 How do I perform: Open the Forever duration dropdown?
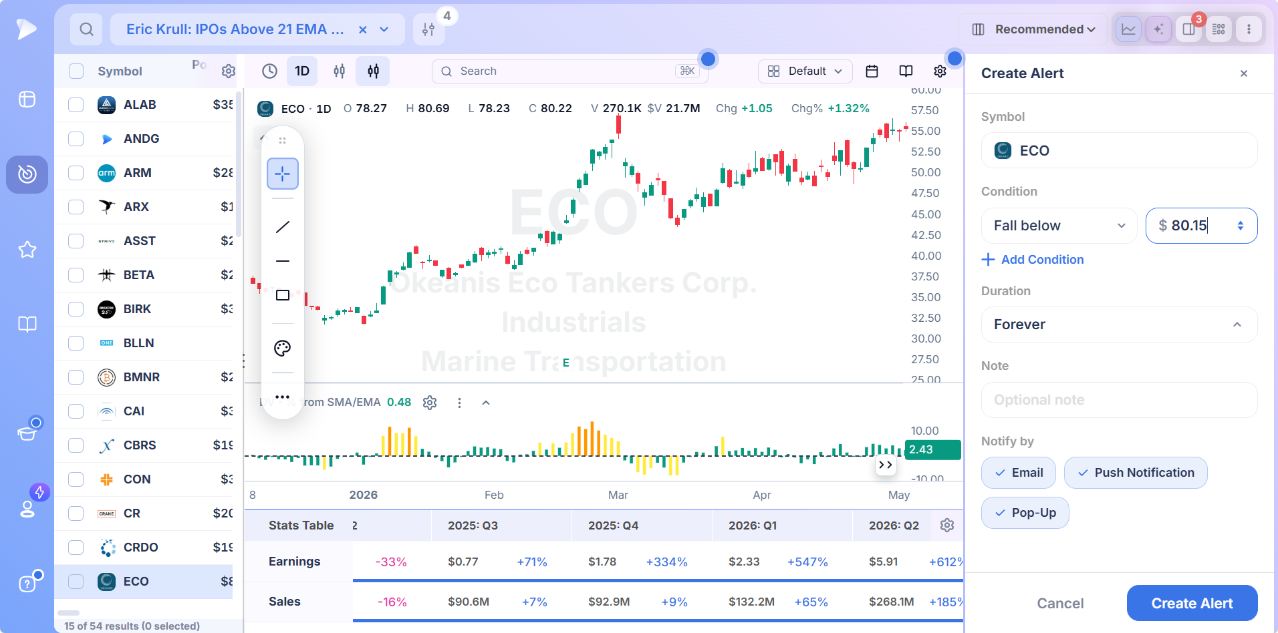(x=1119, y=325)
